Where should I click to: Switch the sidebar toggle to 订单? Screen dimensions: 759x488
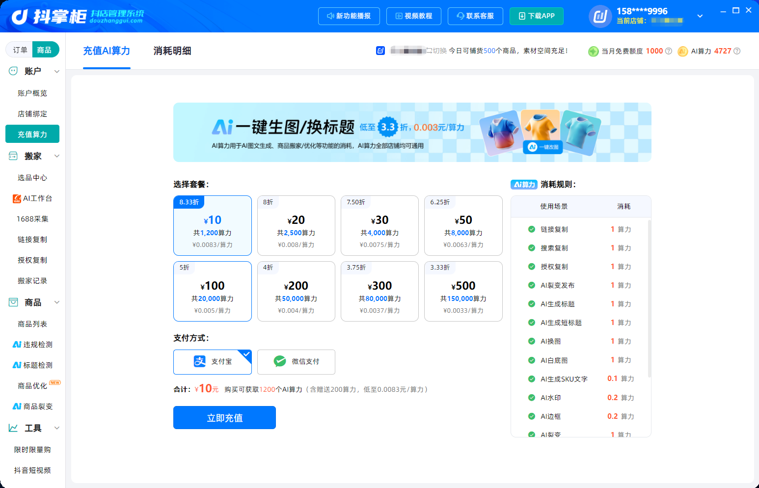(x=20, y=50)
